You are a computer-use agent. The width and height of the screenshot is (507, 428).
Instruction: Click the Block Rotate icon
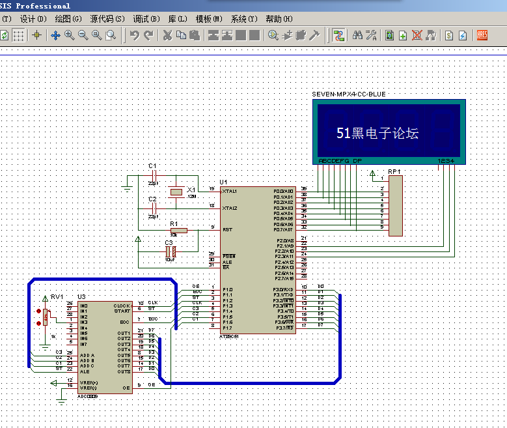pyautogui.click(x=241, y=35)
